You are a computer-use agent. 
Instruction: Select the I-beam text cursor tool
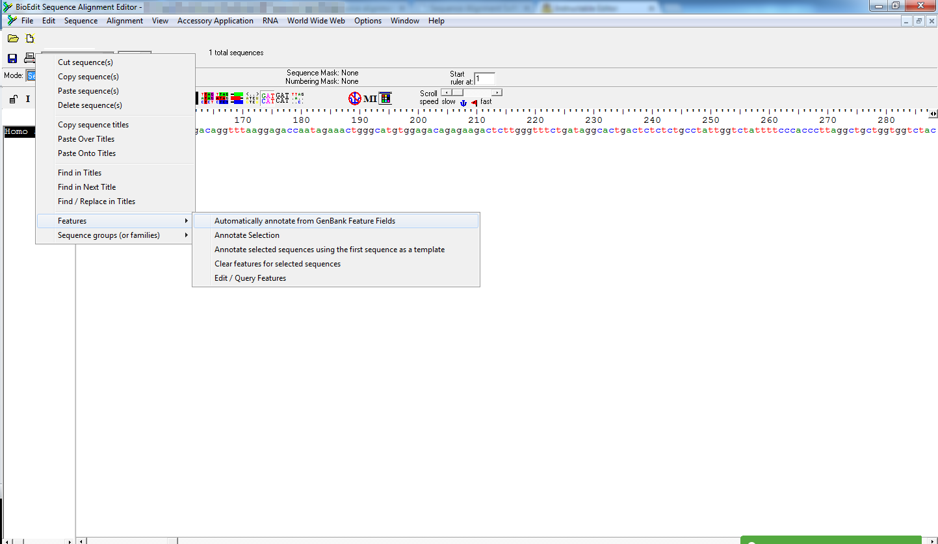[28, 99]
